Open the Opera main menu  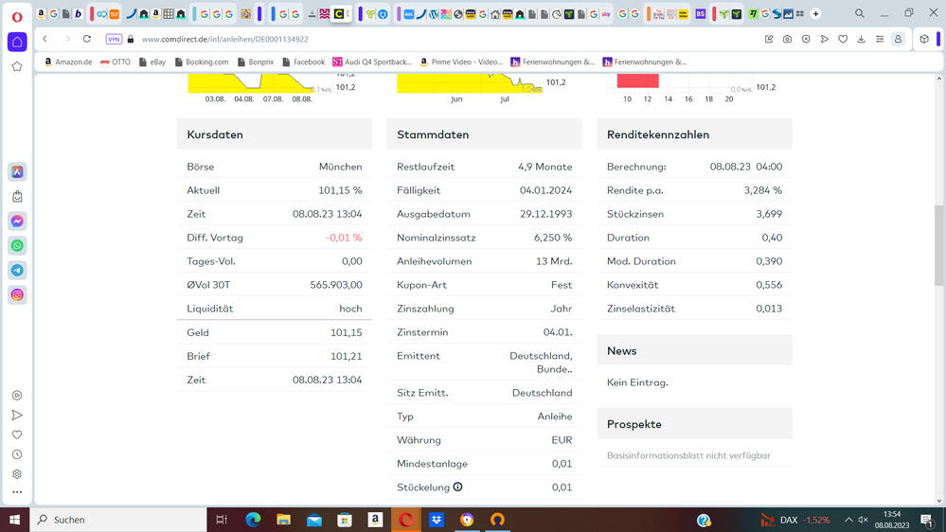click(17, 14)
